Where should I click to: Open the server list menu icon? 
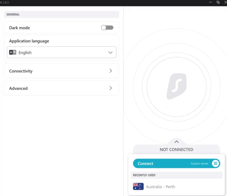[x=216, y=163]
